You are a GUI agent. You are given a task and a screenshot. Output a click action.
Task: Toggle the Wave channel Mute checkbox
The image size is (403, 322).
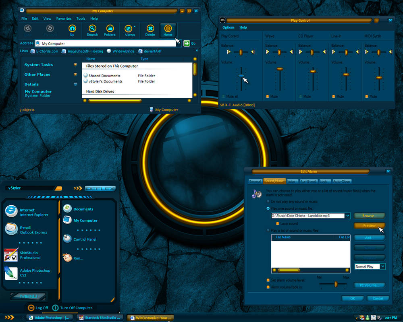click(267, 97)
